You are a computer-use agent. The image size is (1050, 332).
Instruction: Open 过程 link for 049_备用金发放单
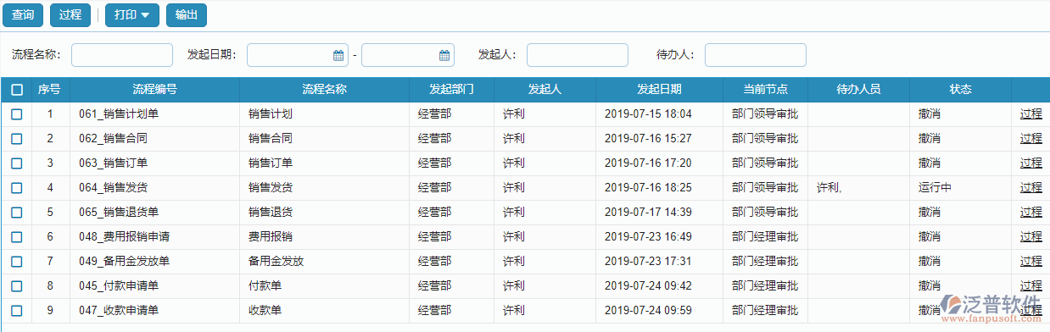[x=1031, y=262]
